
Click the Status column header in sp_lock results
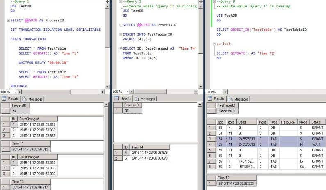[317, 122]
